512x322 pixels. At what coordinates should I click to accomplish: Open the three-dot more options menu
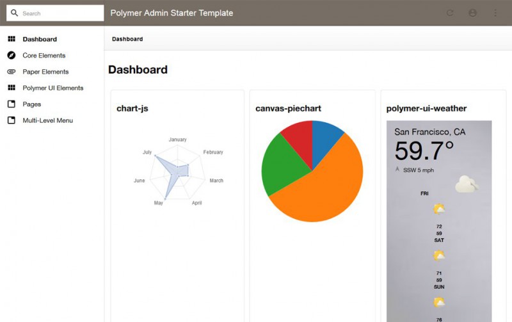click(495, 13)
